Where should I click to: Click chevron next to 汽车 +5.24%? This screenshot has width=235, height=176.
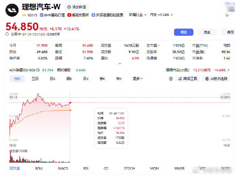click(x=172, y=15)
